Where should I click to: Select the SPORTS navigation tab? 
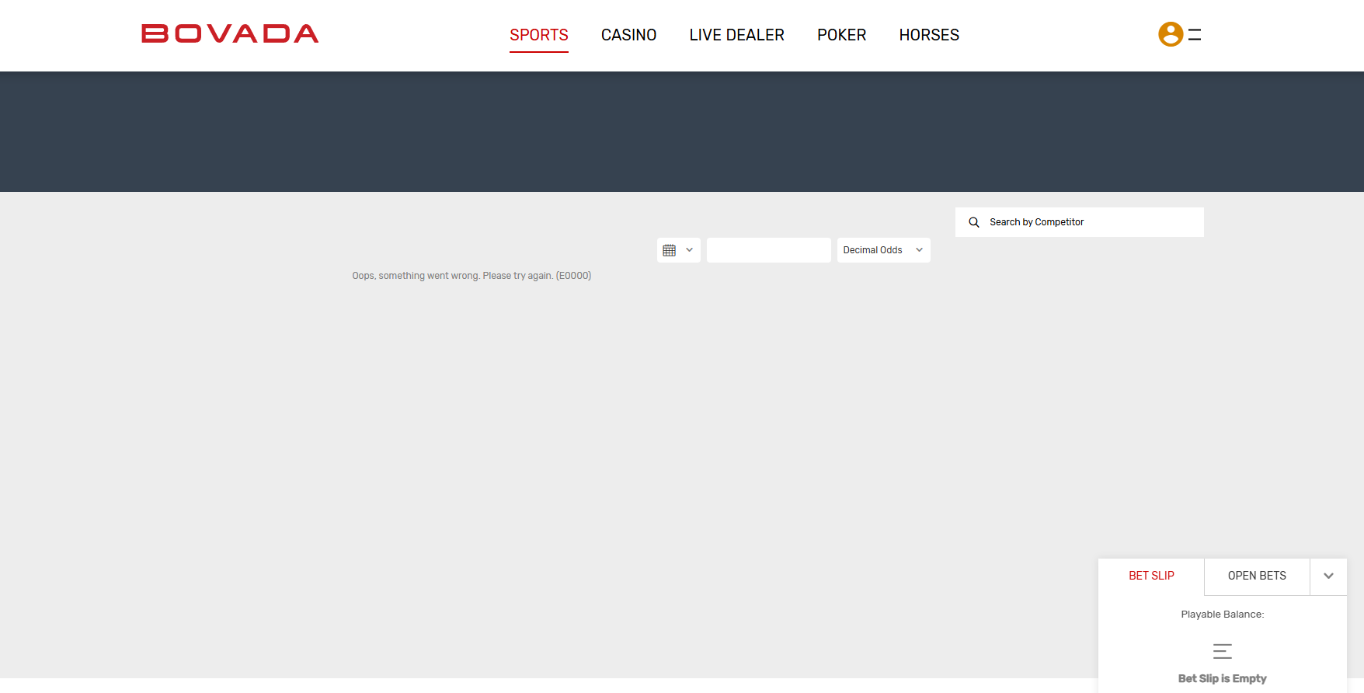538,35
